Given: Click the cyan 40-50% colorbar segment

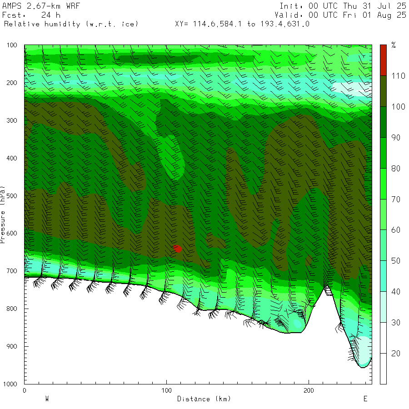Looking at the screenshot, I should pyautogui.click(x=383, y=276).
